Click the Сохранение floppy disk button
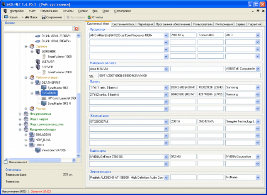Viewport: 267px width, 195px height. tap(52, 17)
